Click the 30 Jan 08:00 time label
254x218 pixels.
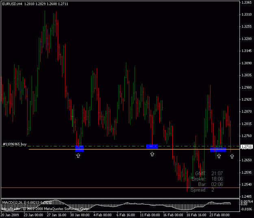(x=80, y=215)
